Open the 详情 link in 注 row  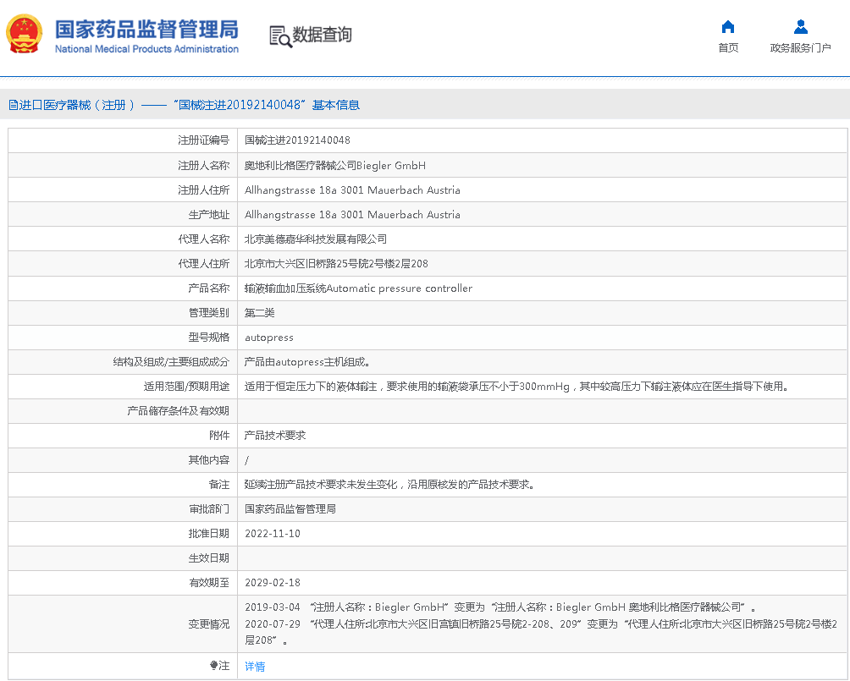click(255, 667)
